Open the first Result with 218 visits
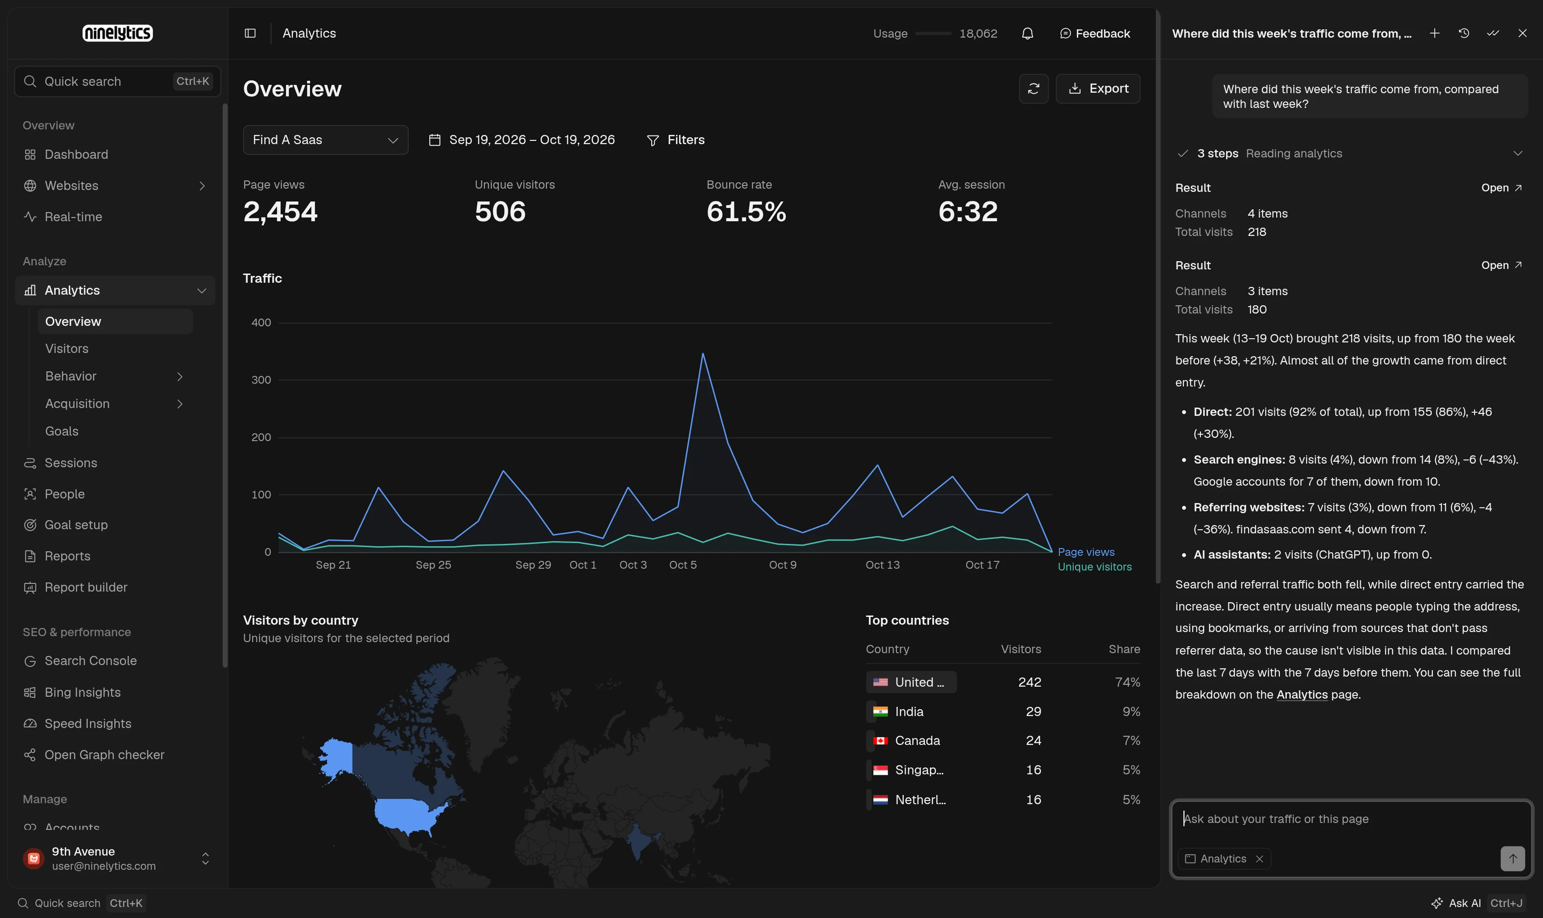 tap(1502, 187)
